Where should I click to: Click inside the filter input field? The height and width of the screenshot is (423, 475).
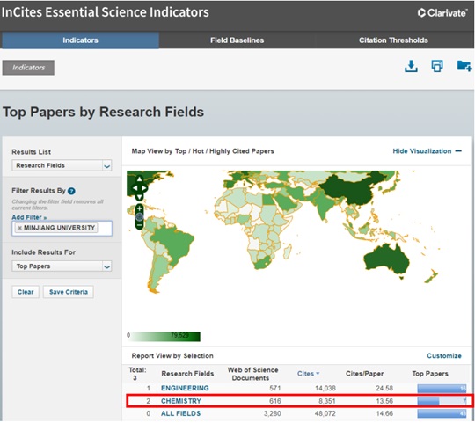click(x=62, y=229)
